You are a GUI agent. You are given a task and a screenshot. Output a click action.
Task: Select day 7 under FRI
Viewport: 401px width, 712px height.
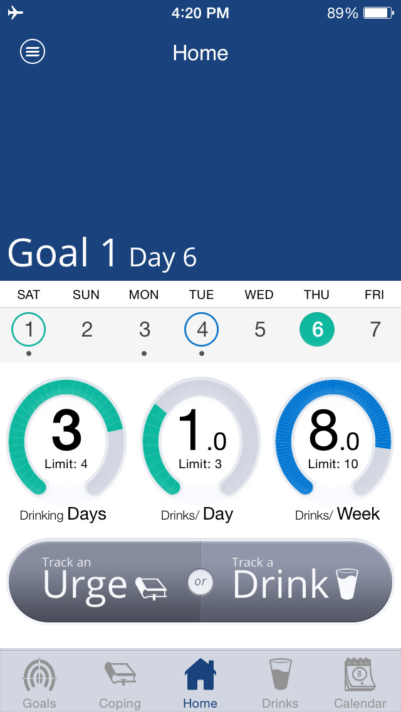pos(375,329)
